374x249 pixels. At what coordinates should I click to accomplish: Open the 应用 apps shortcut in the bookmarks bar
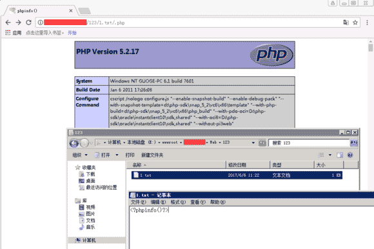coord(14,33)
